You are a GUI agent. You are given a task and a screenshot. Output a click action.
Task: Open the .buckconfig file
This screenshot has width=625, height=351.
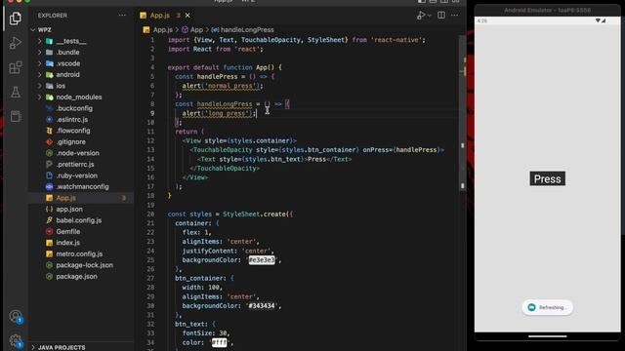click(x=74, y=108)
